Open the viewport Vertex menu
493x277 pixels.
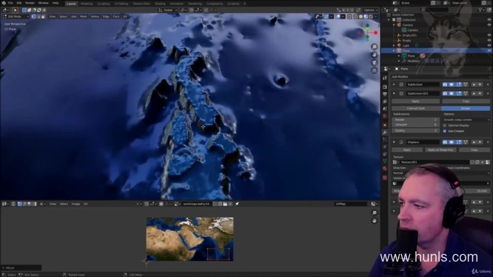94,16
